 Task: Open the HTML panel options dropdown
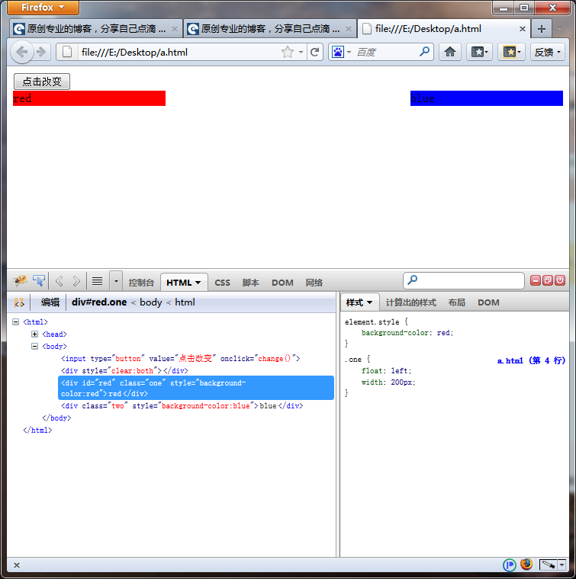coord(198,283)
